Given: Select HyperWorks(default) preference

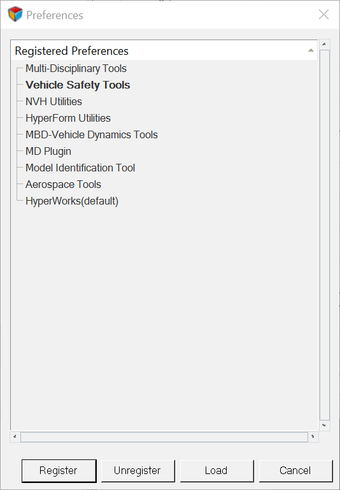Looking at the screenshot, I should pyautogui.click(x=72, y=201).
